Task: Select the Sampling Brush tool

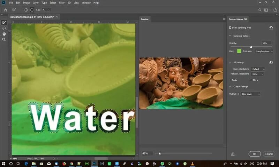Action: click(x=4, y=22)
